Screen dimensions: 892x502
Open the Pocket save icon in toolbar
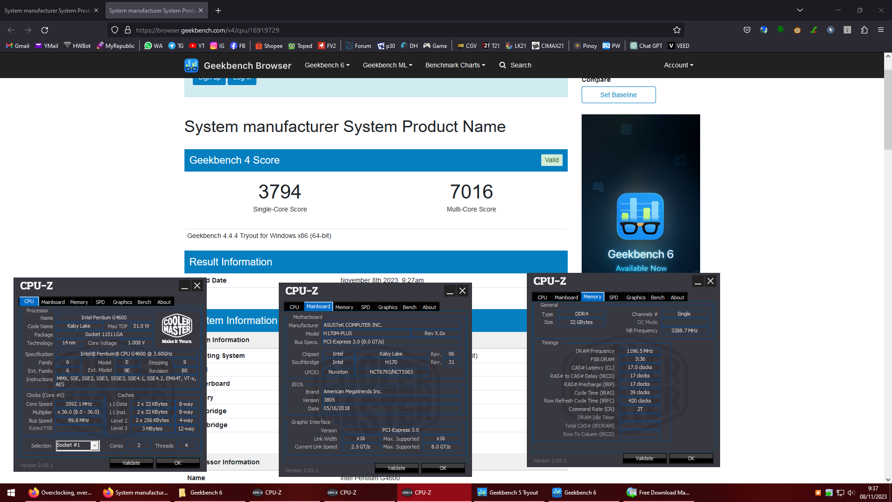[x=747, y=30]
